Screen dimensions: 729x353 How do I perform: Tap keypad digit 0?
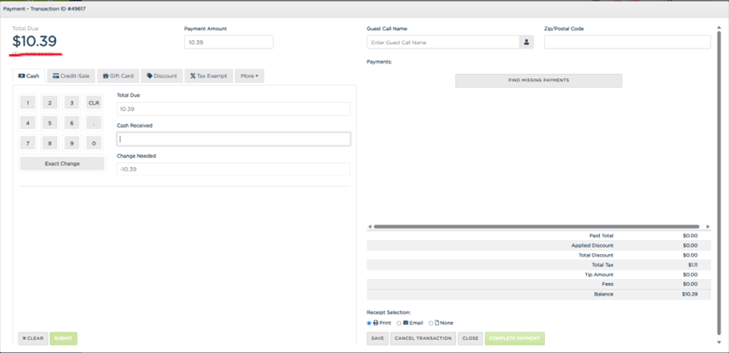[x=93, y=144]
